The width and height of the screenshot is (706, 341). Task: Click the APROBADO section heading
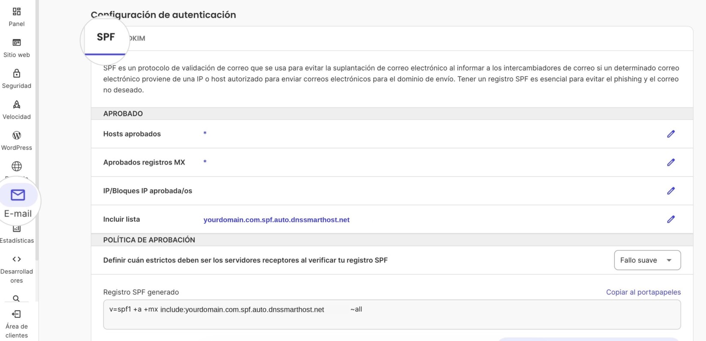pos(123,114)
